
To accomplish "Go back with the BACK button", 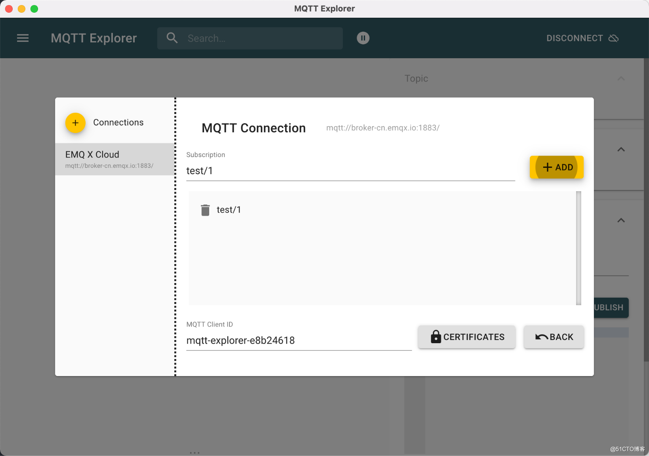I will click(x=554, y=337).
